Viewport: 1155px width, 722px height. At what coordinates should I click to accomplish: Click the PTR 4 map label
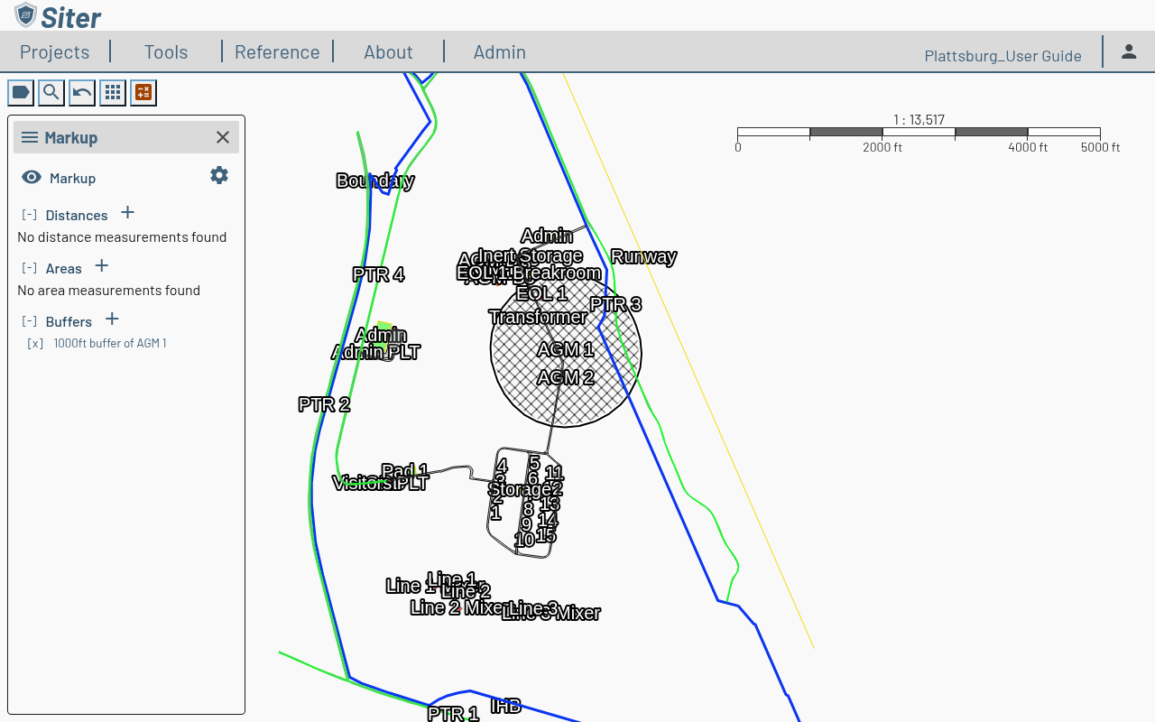click(378, 274)
